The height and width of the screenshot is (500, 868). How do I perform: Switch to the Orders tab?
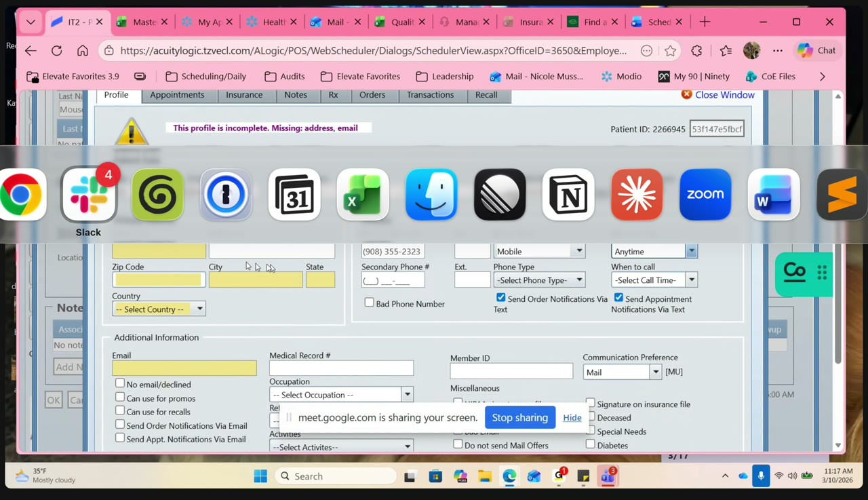(372, 95)
